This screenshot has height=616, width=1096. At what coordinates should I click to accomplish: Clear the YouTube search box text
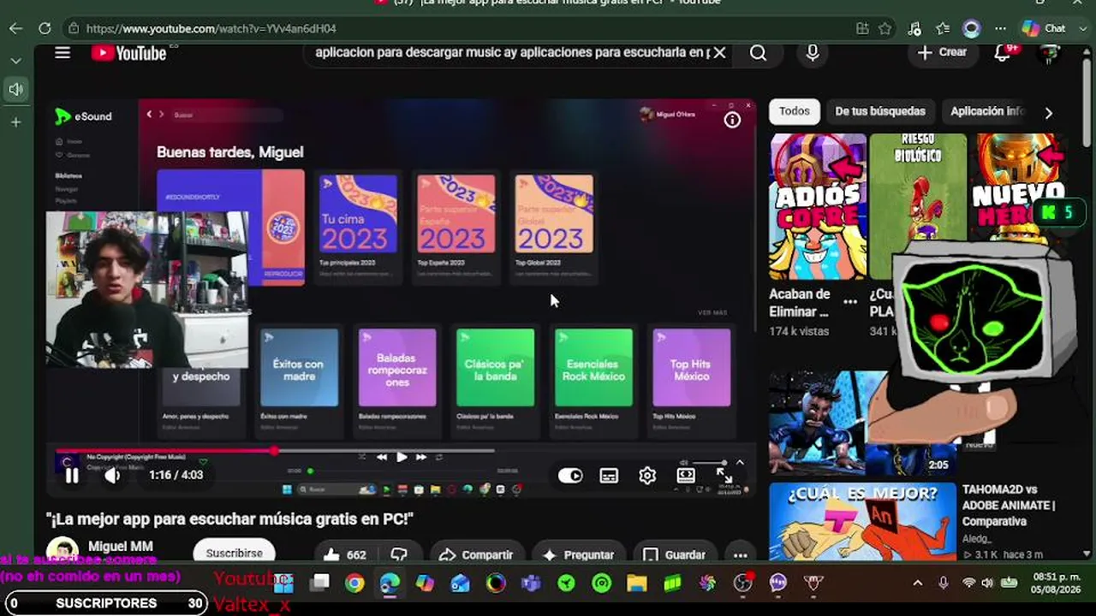719,53
